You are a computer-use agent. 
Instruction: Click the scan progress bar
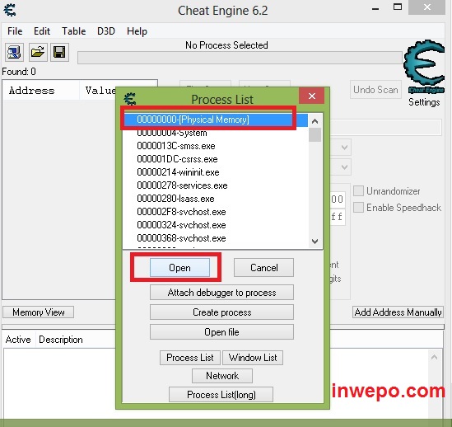(240, 58)
